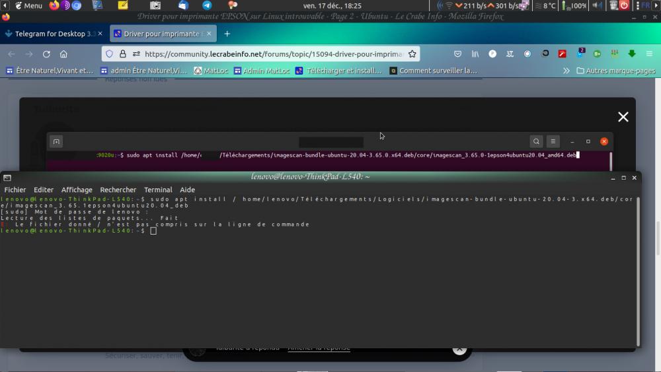Expand hidden bookmarks overflow chevron
Screen dimensions: 661x372
pyautogui.click(x=566, y=71)
